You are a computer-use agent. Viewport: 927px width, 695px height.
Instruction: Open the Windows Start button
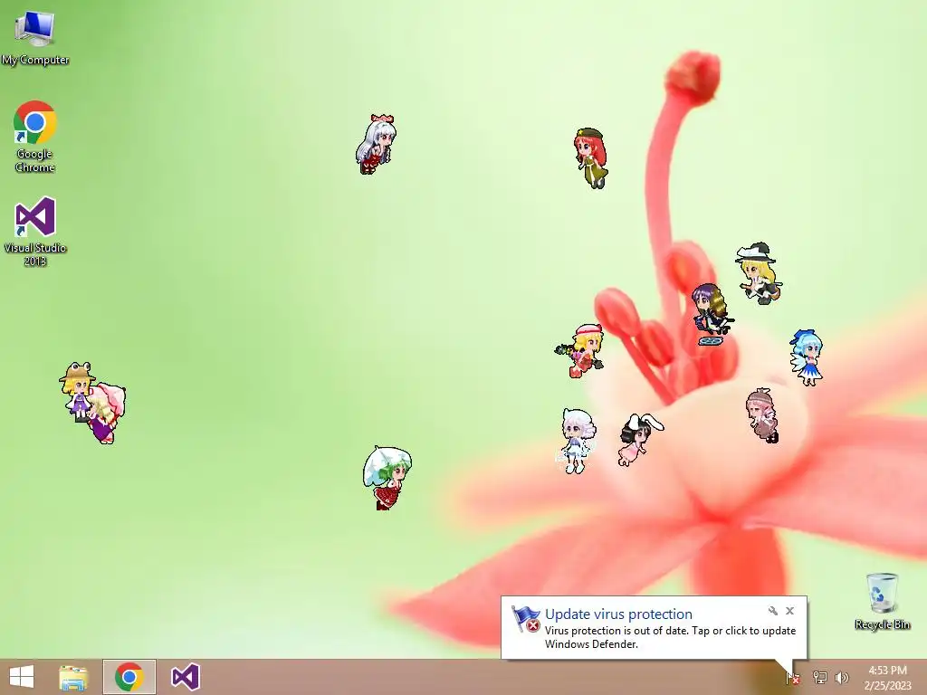click(22, 677)
